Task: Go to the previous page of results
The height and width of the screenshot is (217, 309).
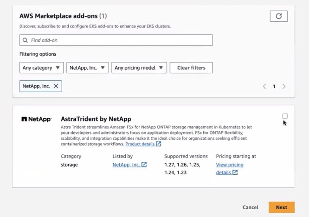Action: point(264,86)
